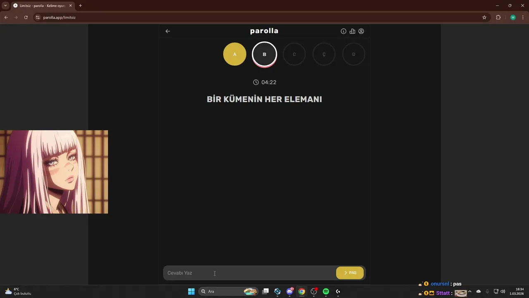
Task: Expand the tab search dropdown arrow
Action: (x=5, y=6)
